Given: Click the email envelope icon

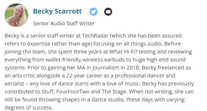Looking at the screenshot, I should tap(108, 12).
